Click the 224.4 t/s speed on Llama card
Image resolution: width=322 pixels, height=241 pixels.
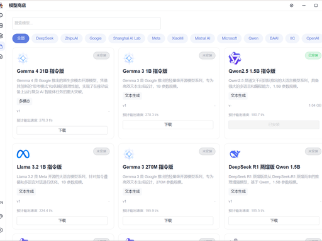click(46, 211)
